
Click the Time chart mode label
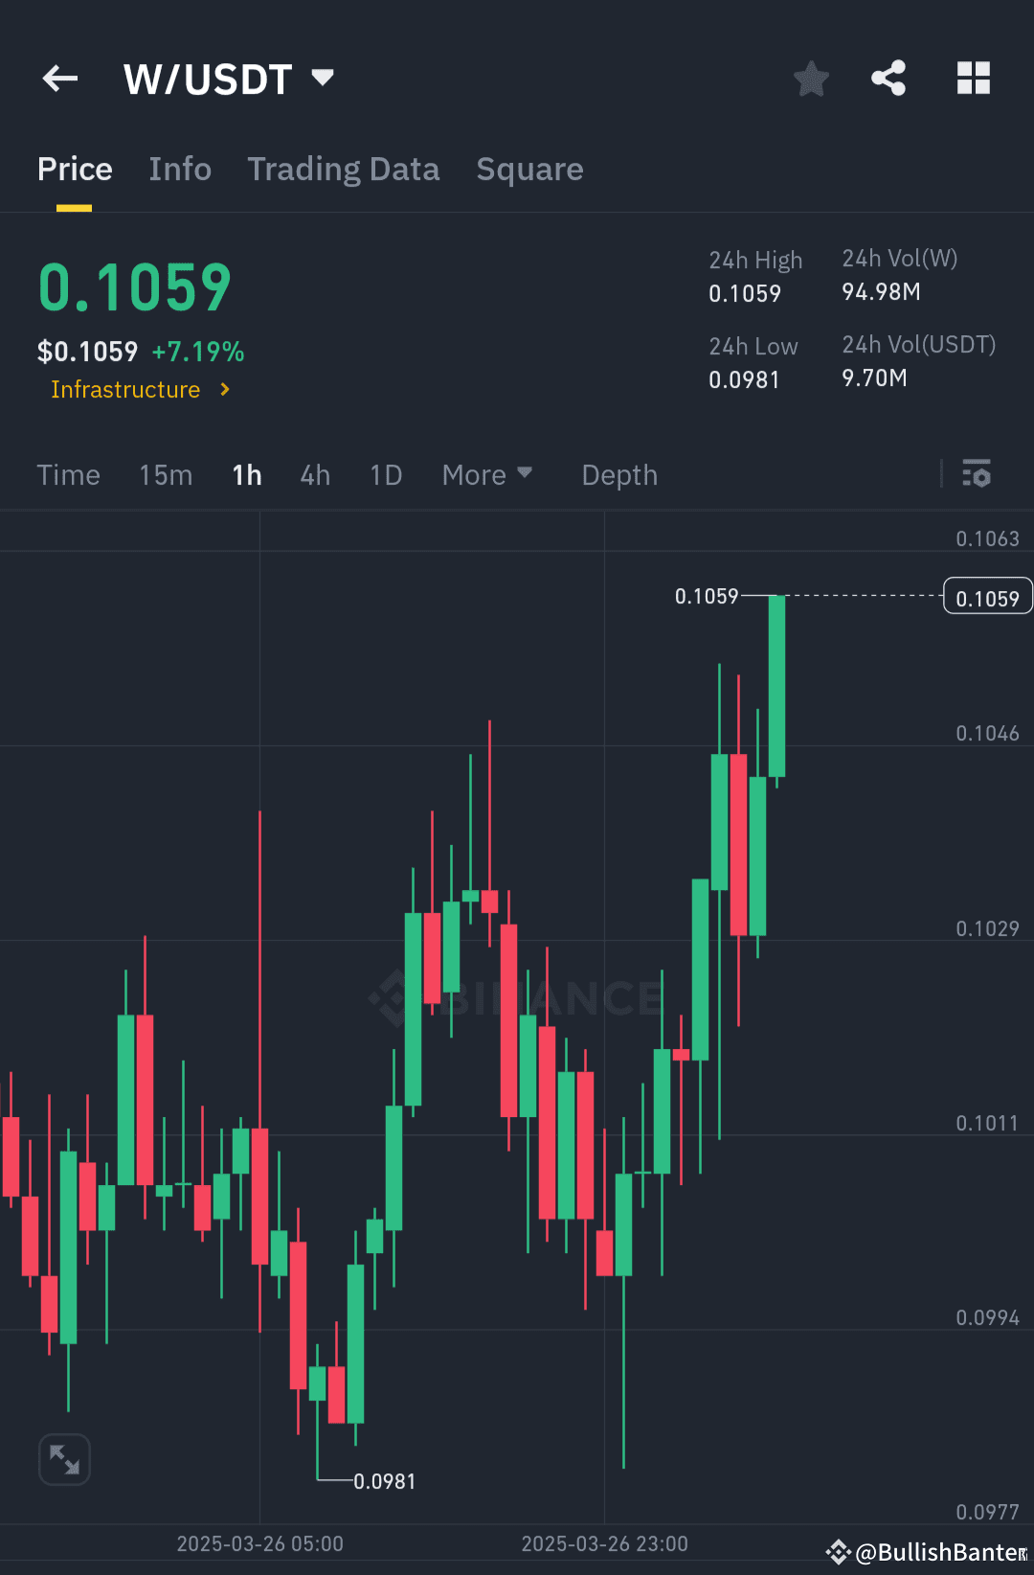click(68, 474)
